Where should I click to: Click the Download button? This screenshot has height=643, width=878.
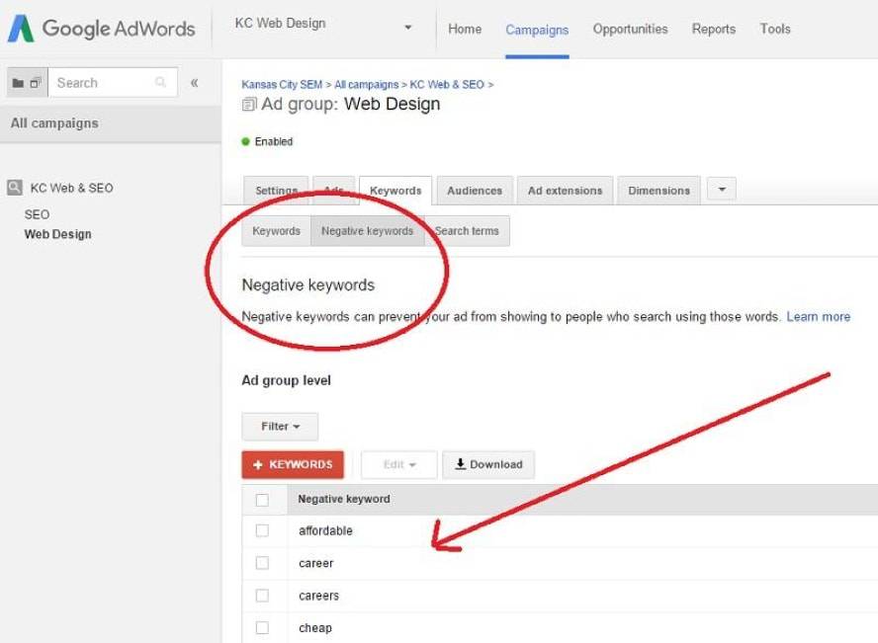point(488,464)
